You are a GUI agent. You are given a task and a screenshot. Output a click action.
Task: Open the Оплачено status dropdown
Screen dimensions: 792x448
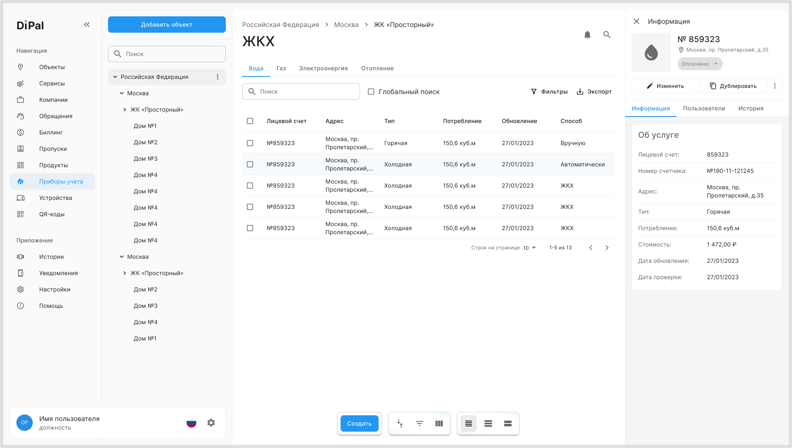(x=700, y=64)
